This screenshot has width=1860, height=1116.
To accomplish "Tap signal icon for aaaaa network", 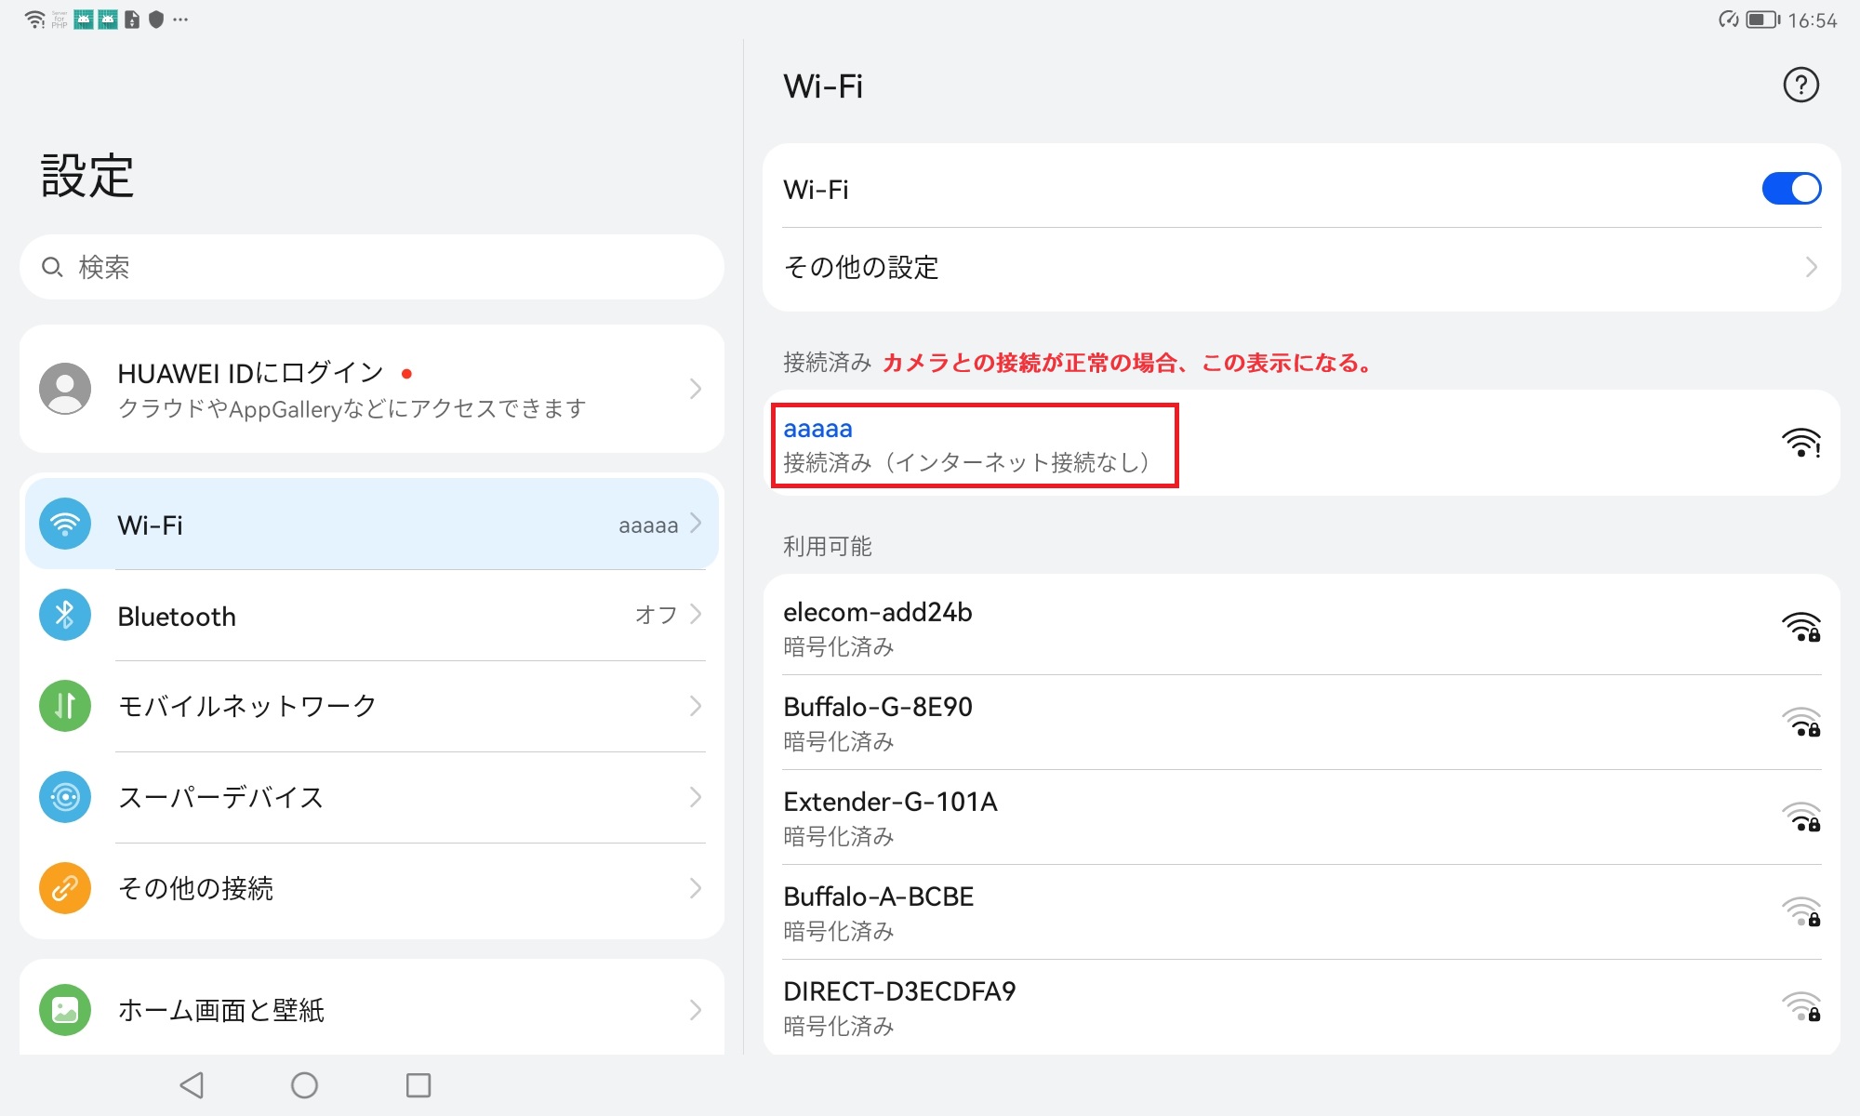I will pyautogui.click(x=1800, y=444).
